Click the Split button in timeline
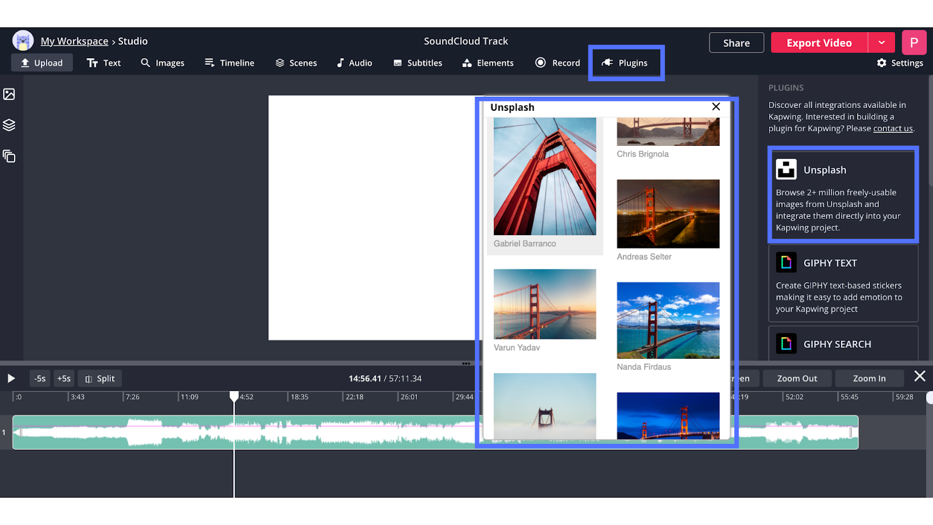 click(x=100, y=379)
